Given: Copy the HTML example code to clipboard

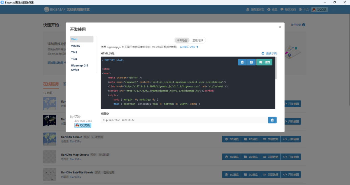Looking at the screenshot, I should point(242,62).
